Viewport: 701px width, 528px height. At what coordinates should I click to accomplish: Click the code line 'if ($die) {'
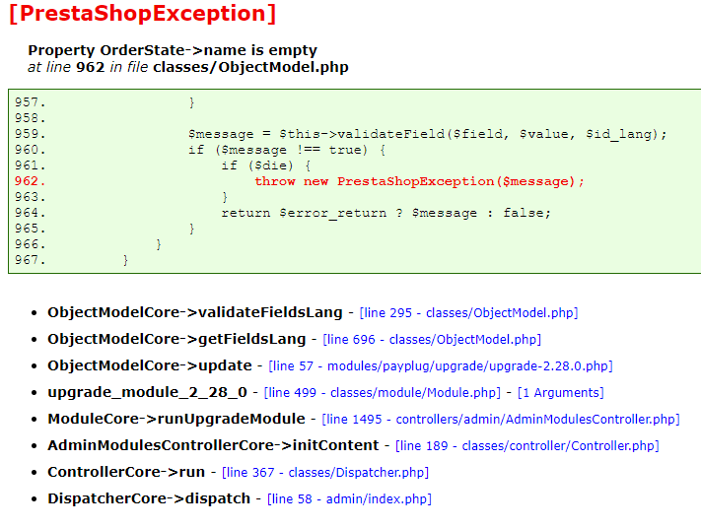[x=266, y=165]
